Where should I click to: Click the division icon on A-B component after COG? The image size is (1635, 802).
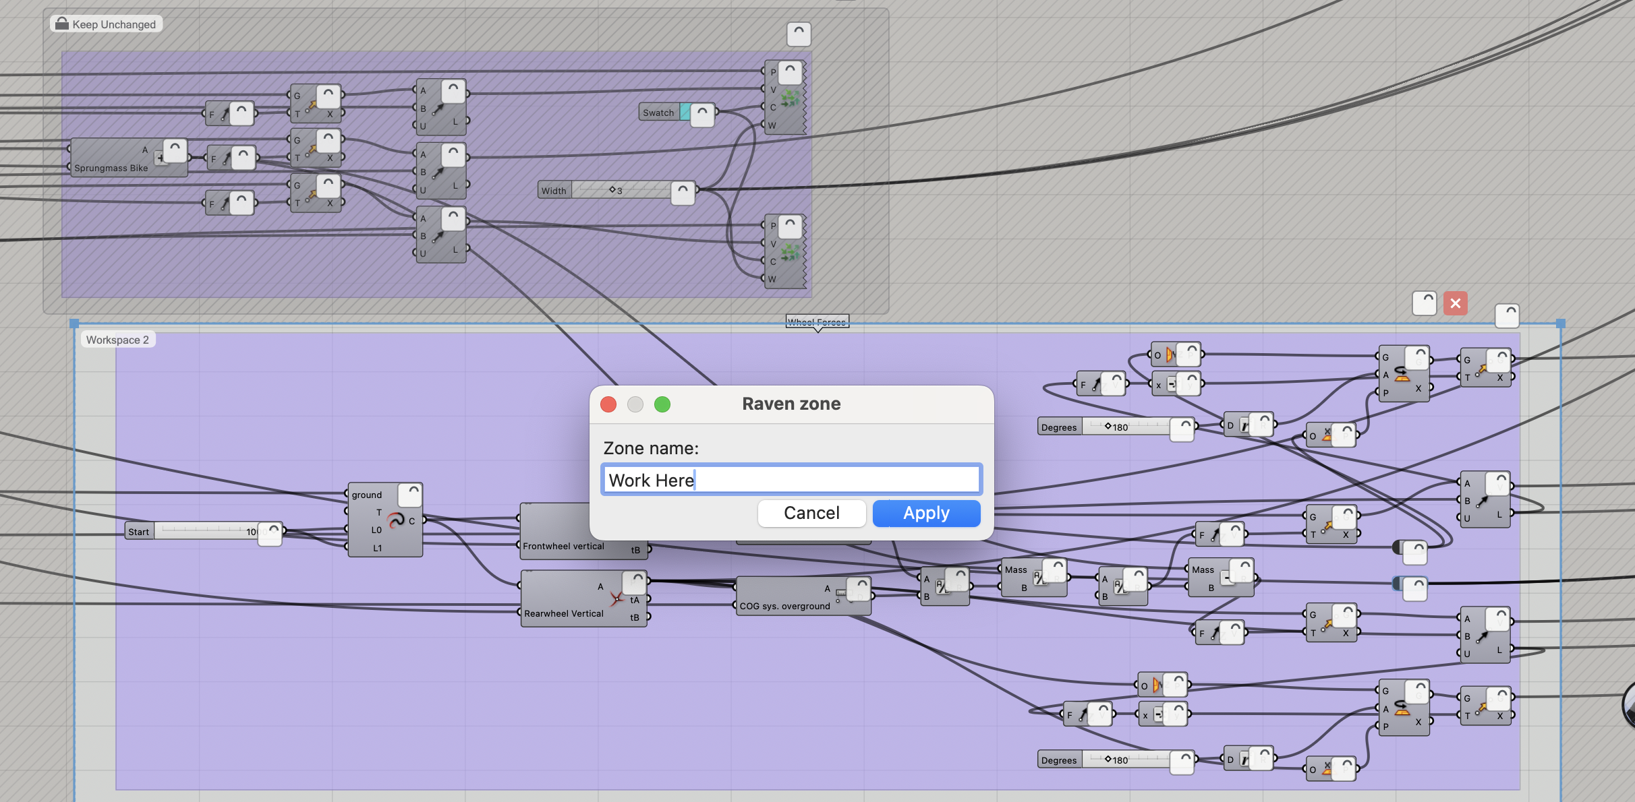[942, 587]
